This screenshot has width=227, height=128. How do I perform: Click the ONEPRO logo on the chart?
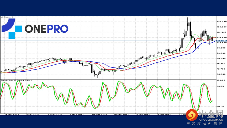pos(35,29)
